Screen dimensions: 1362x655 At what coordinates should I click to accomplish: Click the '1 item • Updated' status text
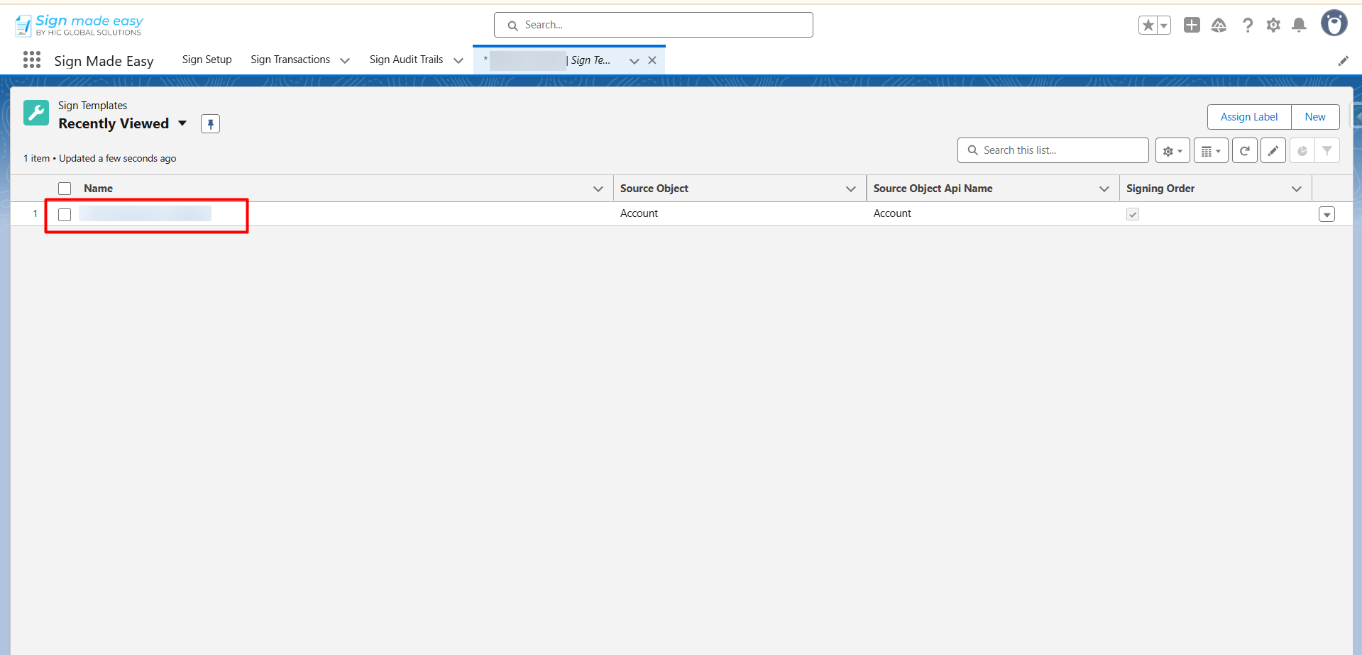100,159
